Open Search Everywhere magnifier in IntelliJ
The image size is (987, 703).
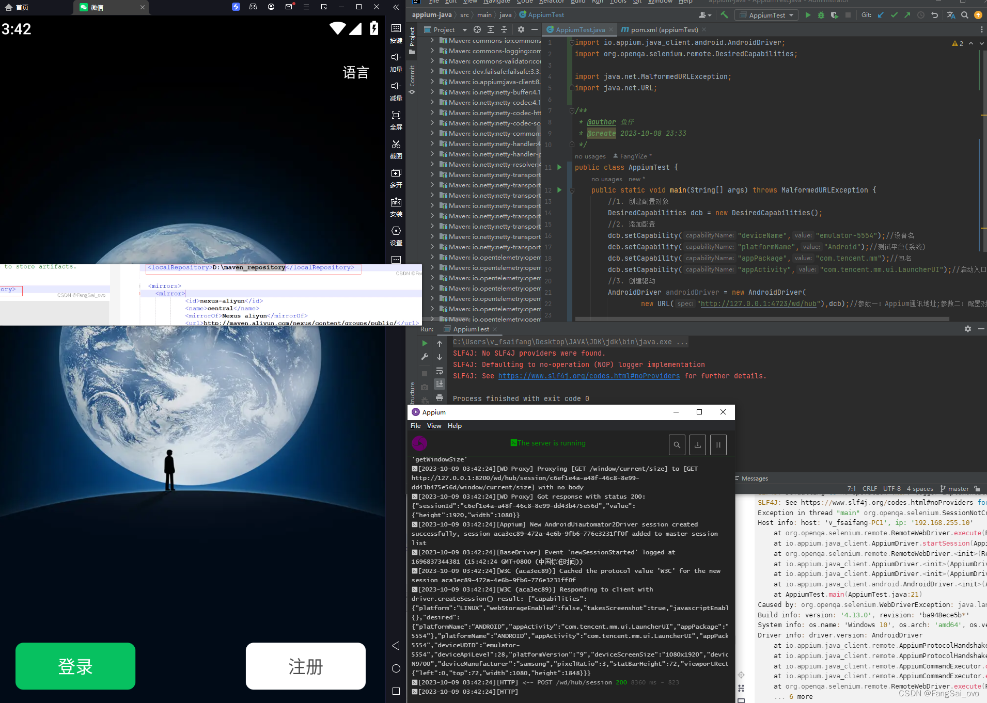[x=964, y=15]
